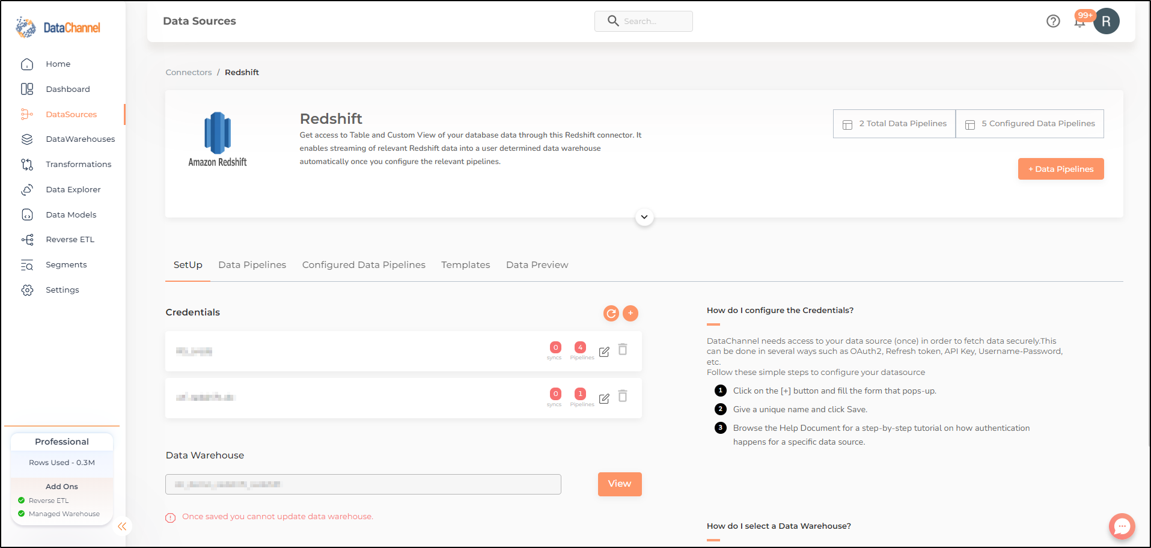Refresh the credentials list
Image resolution: width=1151 pixels, height=548 pixels.
(611, 313)
